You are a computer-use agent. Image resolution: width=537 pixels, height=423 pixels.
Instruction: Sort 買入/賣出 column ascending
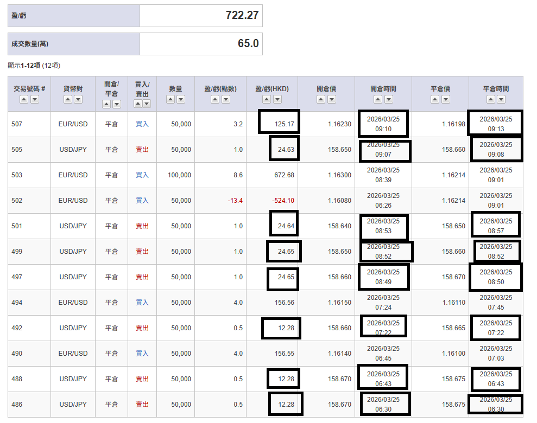(x=138, y=104)
